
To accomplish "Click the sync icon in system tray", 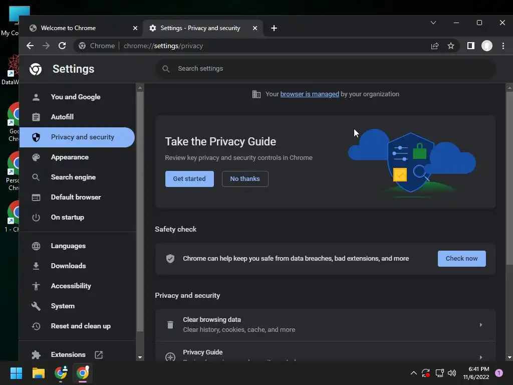I will pyautogui.click(x=426, y=373).
